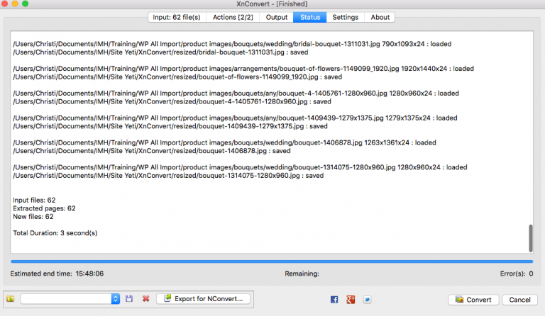Select the bouquet-of-flowers-1149099_1920.jpg loaded line
Viewport: 545px width, 316px height.
(x=243, y=69)
